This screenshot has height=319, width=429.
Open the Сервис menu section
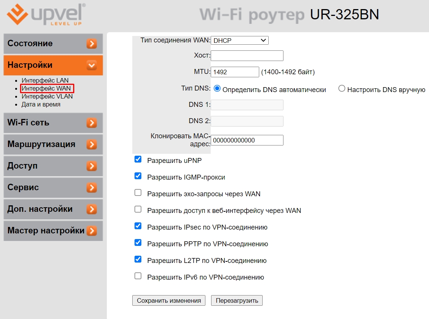[53, 188]
